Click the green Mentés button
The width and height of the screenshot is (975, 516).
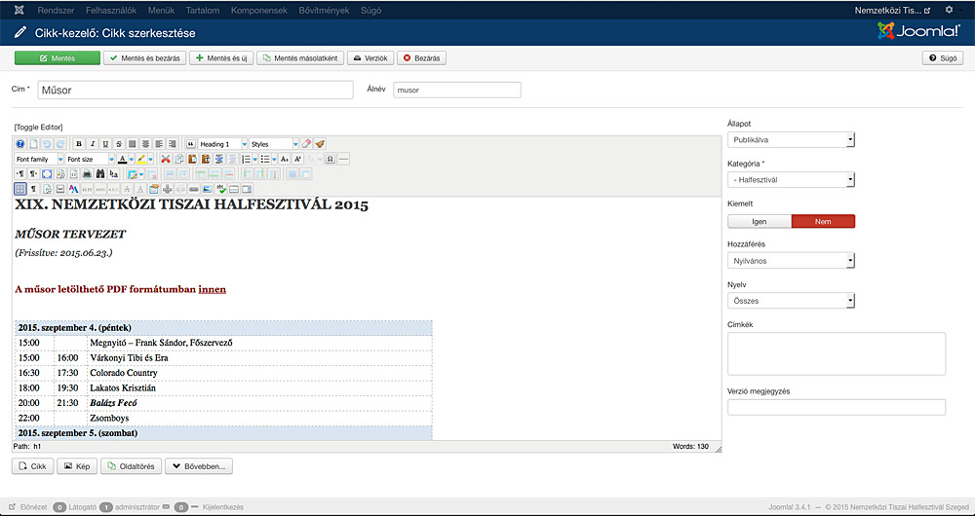pyautogui.click(x=57, y=58)
